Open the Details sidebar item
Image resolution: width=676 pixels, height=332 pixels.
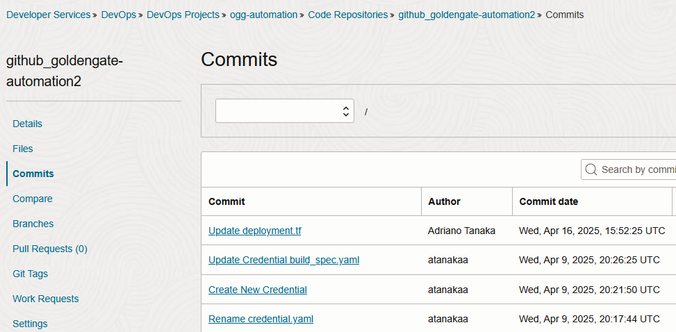pos(28,124)
